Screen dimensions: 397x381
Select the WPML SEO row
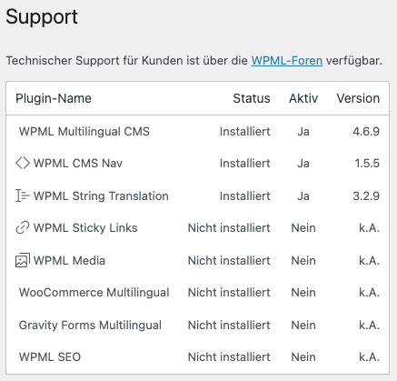[x=197, y=357]
